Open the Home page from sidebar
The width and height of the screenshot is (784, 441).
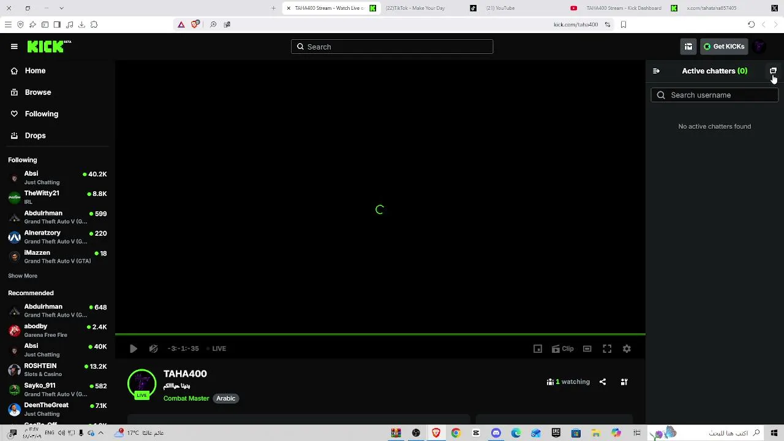[x=35, y=70]
